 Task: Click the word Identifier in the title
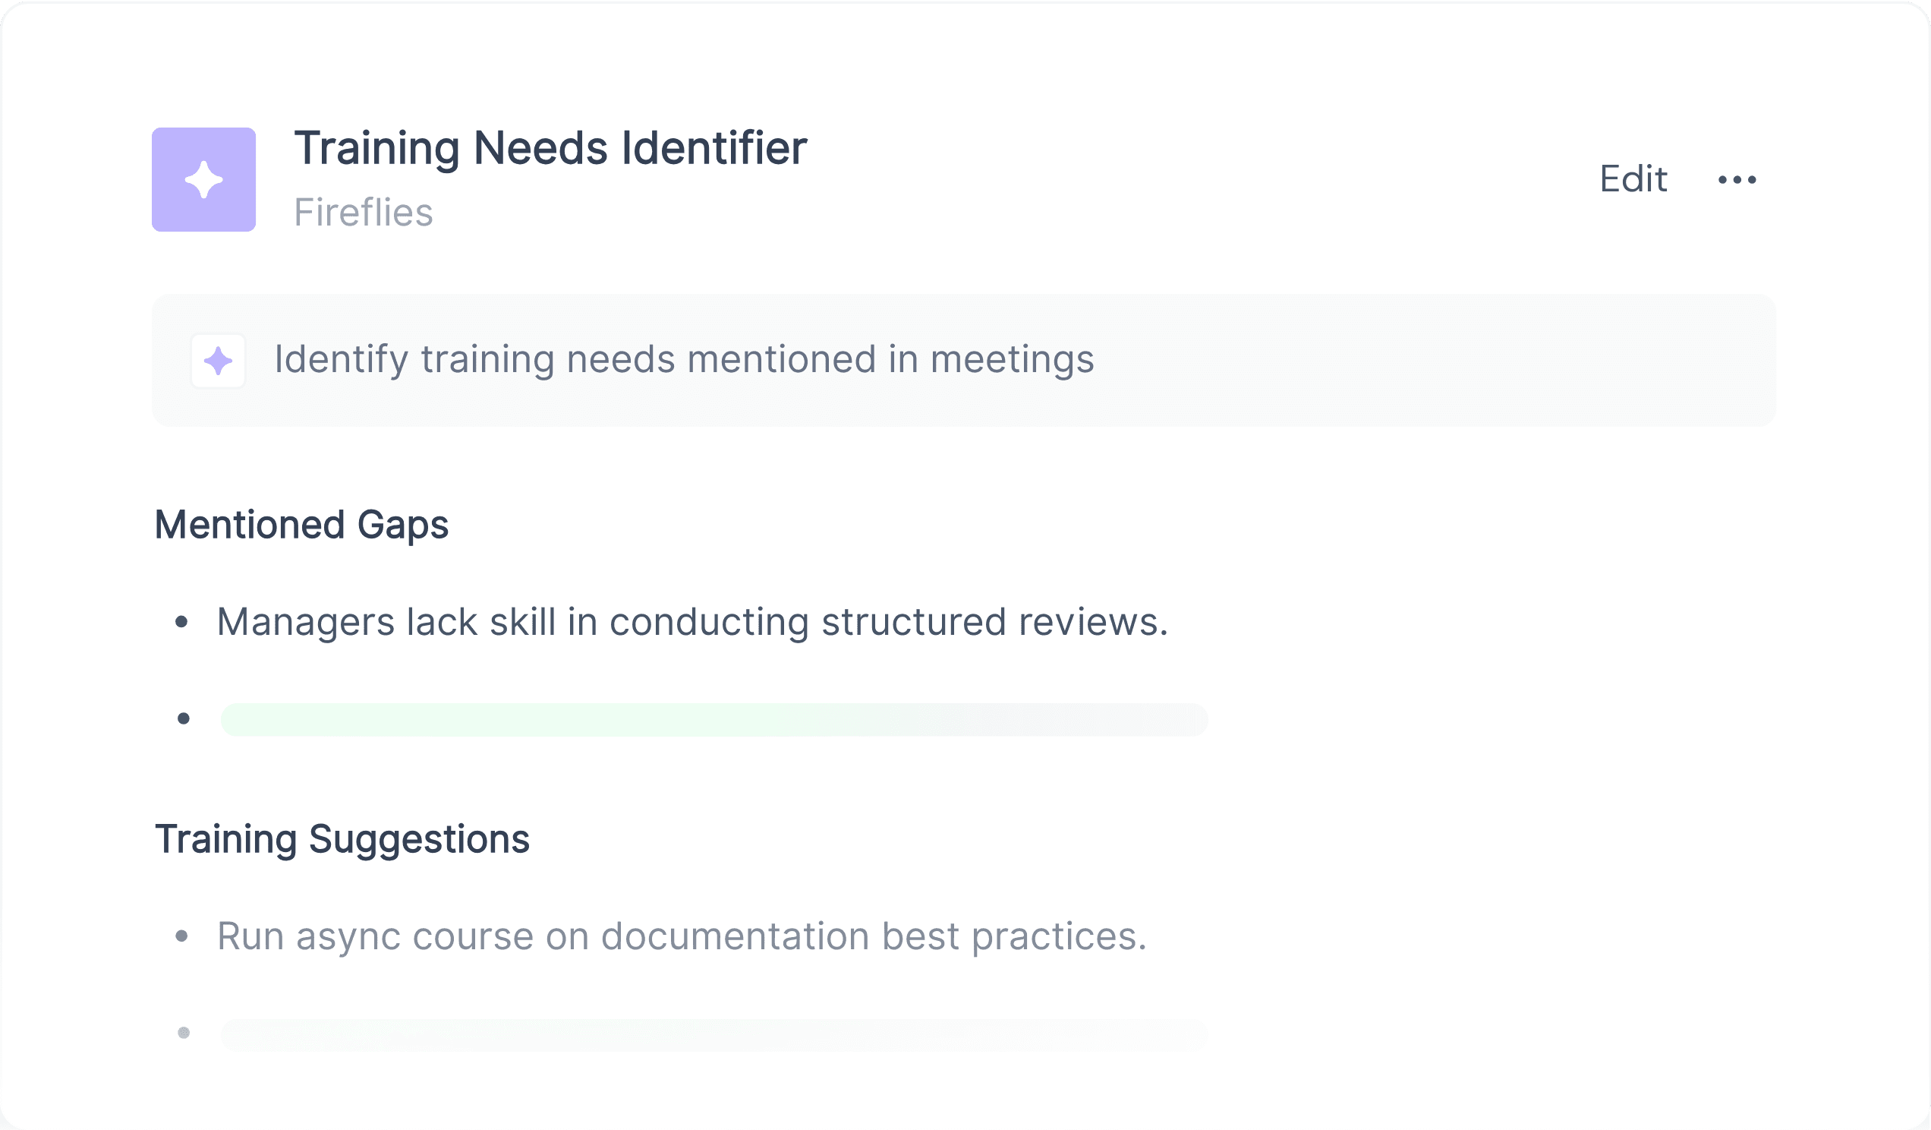714,147
